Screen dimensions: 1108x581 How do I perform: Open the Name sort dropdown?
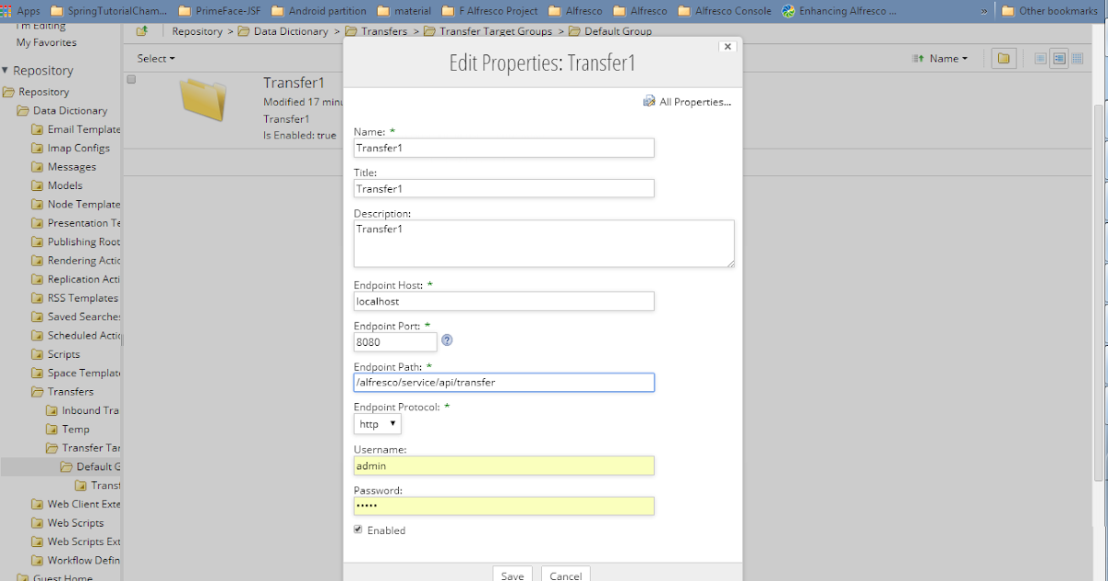click(944, 58)
